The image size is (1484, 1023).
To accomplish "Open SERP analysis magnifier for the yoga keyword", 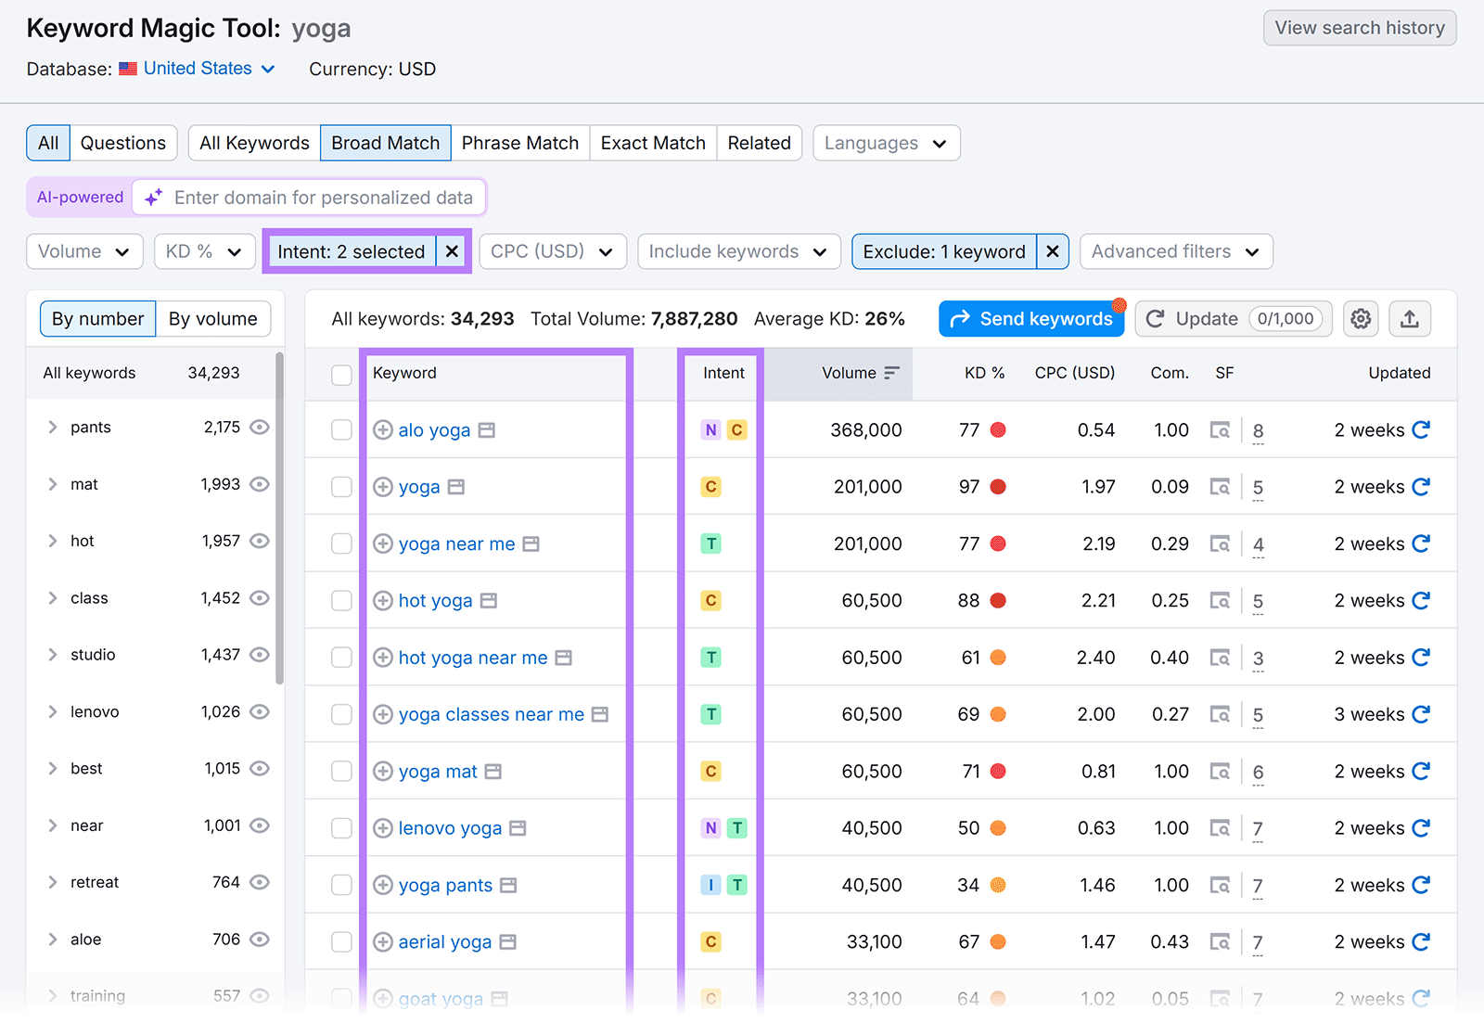I will coord(1221,486).
